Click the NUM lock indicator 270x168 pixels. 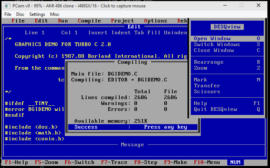(x=235, y=162)
